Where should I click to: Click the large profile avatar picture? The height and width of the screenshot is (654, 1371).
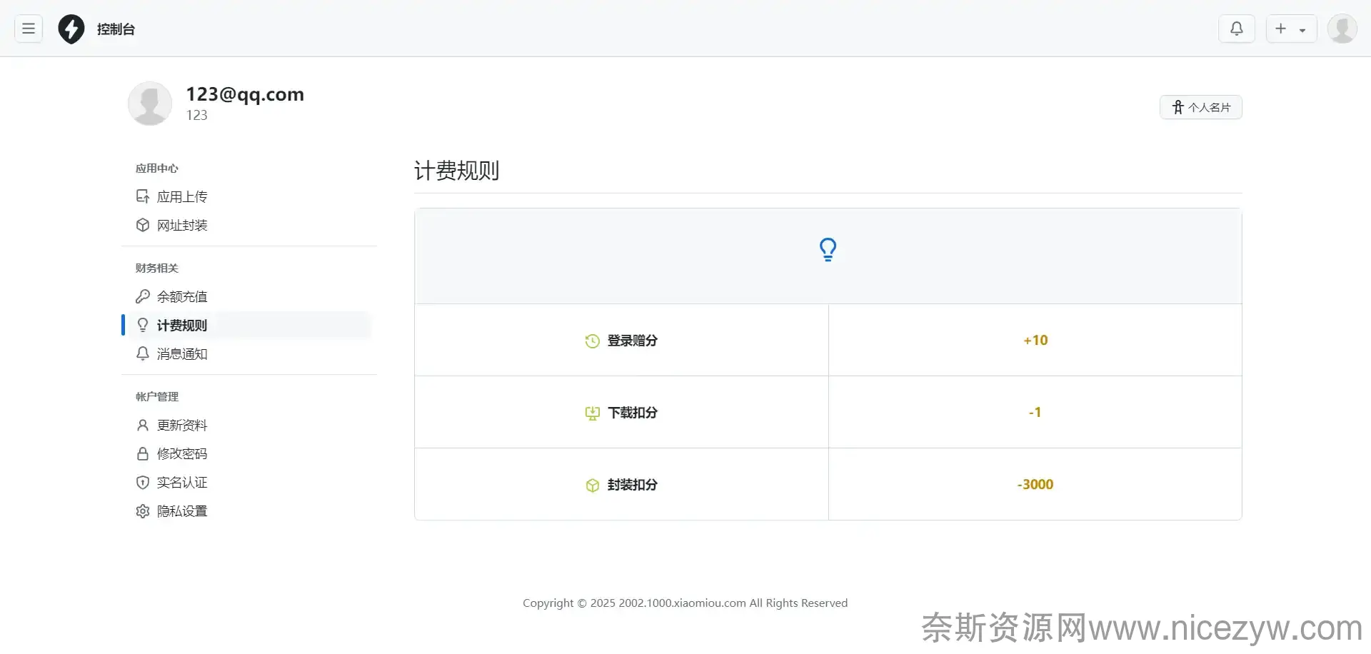[x=150, y=104]
